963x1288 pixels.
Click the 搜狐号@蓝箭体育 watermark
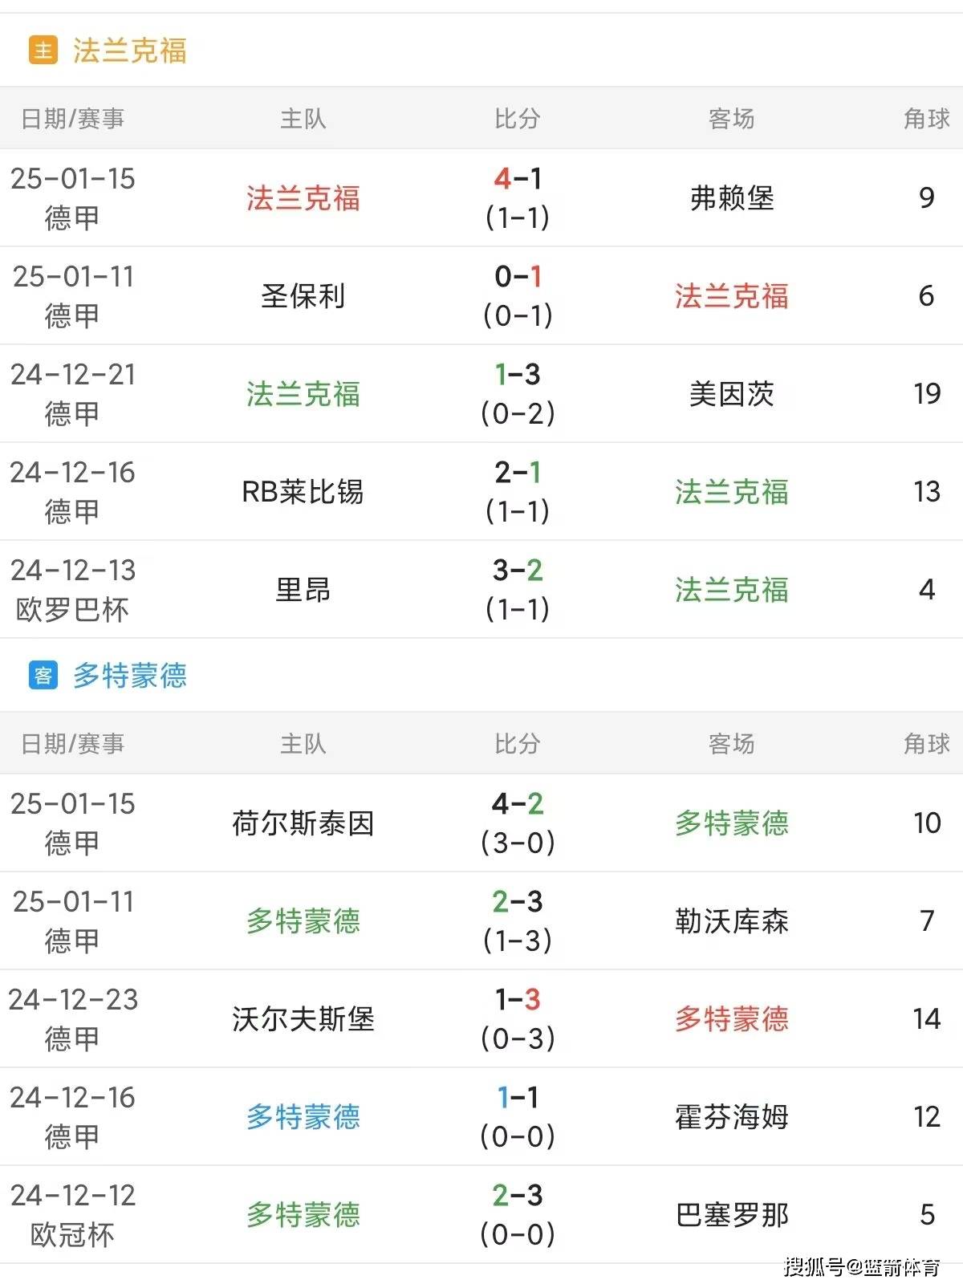(862, 1267)
